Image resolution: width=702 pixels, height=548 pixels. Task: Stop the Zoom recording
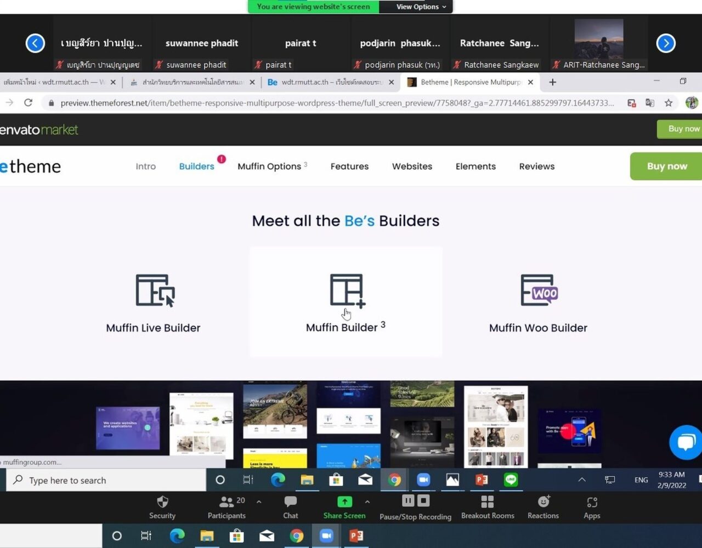tap(423, 500)
